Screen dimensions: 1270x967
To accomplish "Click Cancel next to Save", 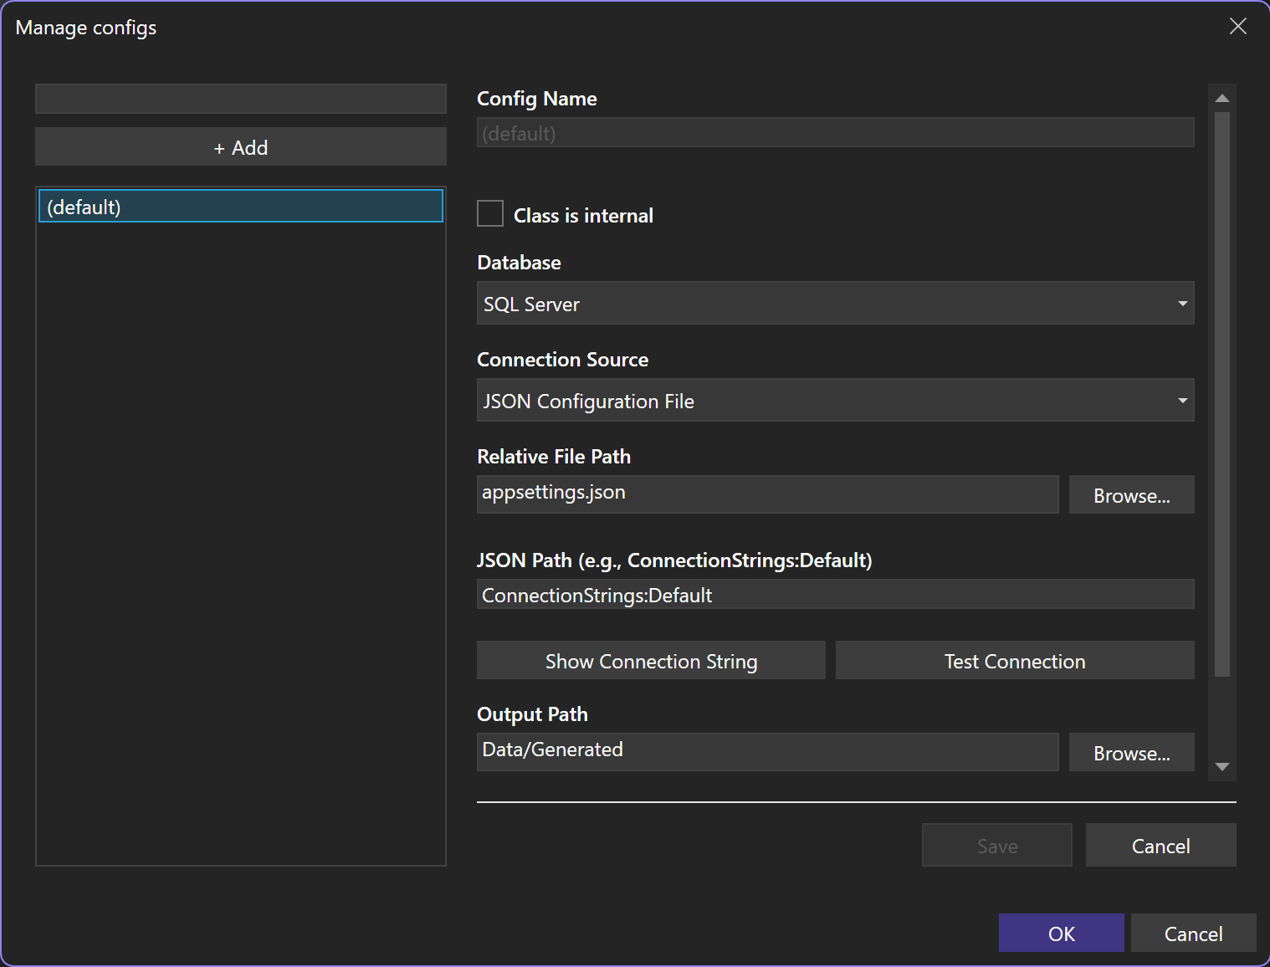I will tap(1160, 846).
